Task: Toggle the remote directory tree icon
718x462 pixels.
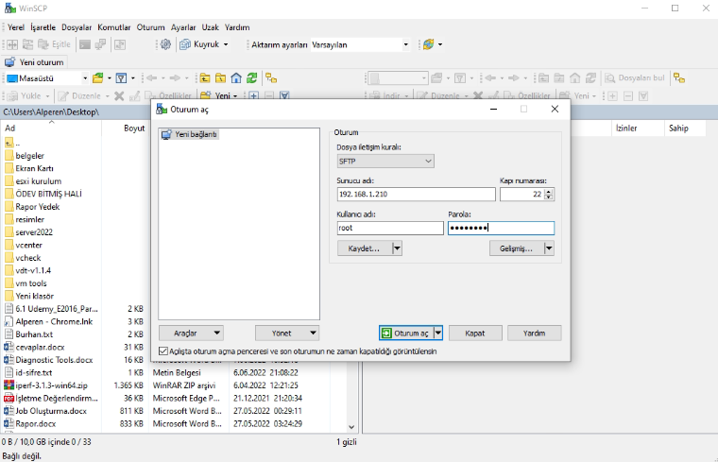Action: pos(679,78)
